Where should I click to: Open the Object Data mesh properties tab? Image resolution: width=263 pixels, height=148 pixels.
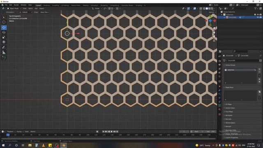(x=219, y=106)
